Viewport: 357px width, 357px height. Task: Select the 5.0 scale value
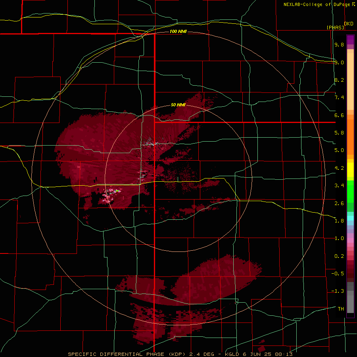click(339, 150)
